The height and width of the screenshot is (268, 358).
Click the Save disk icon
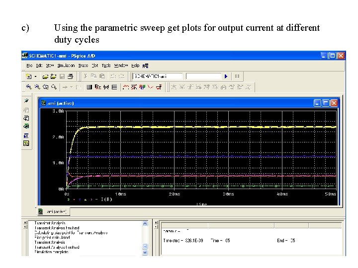click(62, 76)
